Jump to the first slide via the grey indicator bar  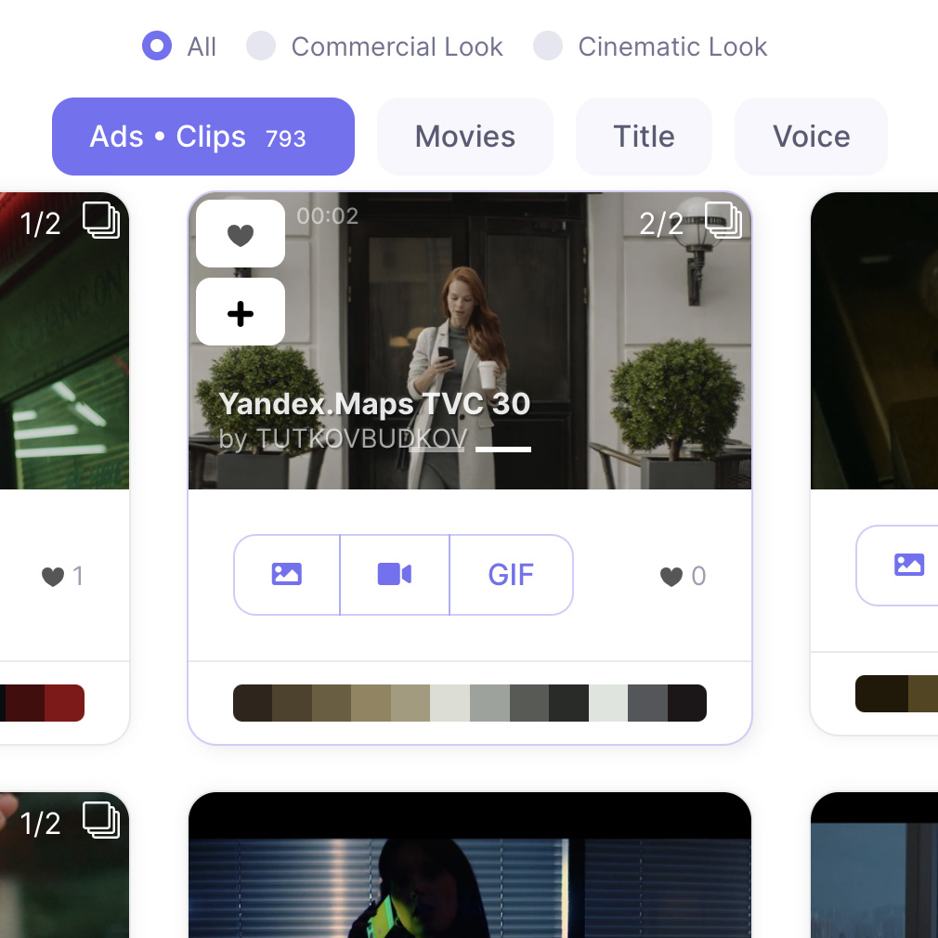pyautogui.click(x=436, y=449)
